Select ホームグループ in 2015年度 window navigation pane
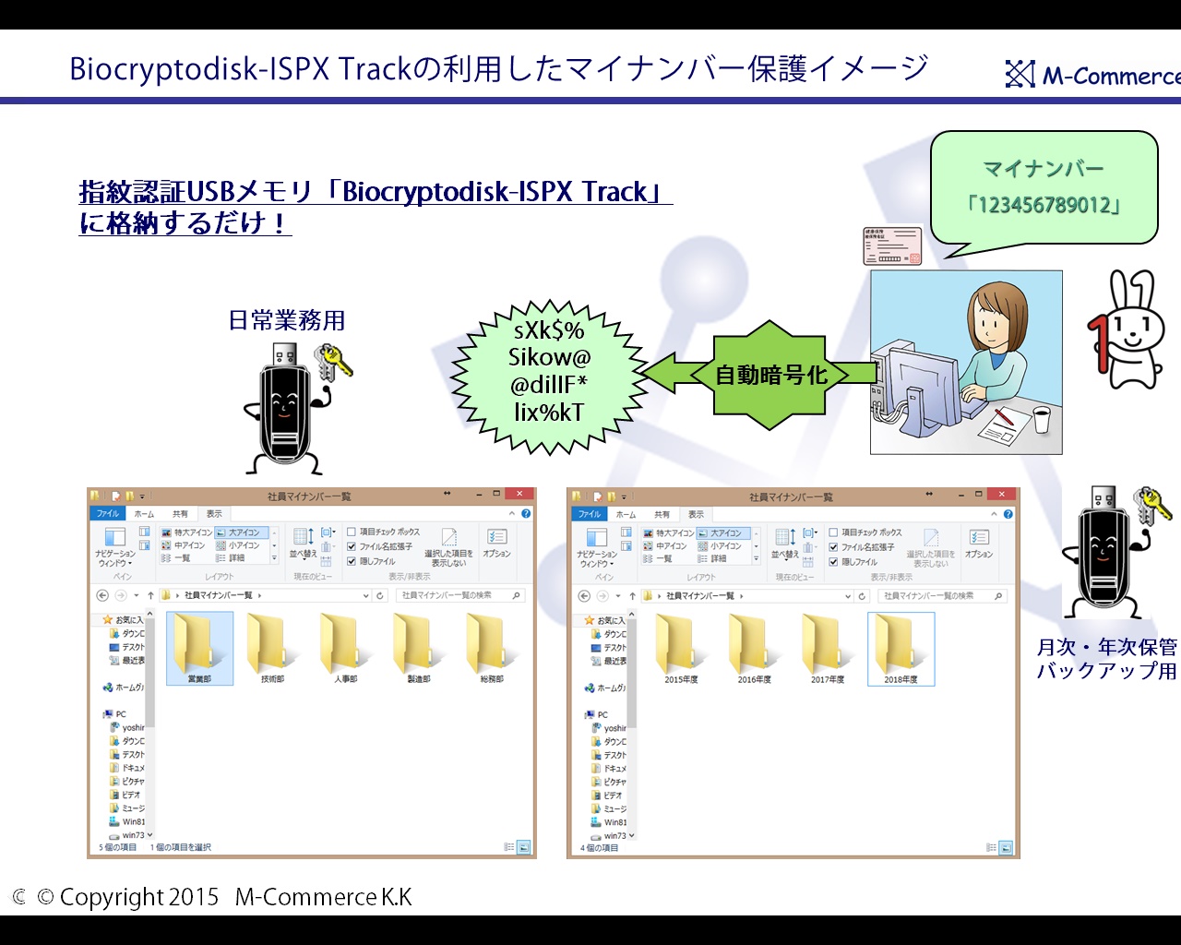 coord(605,688)
